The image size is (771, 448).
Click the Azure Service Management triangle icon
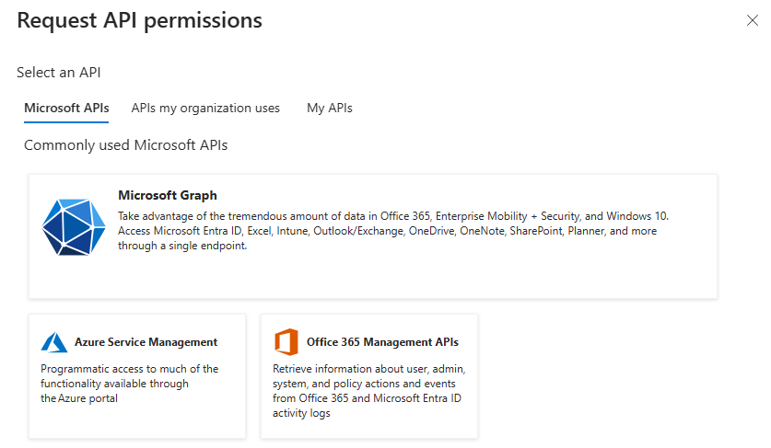point(54,342)
